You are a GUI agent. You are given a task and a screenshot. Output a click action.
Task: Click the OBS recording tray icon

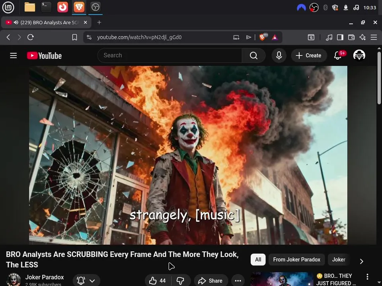(x=314, y=8)
